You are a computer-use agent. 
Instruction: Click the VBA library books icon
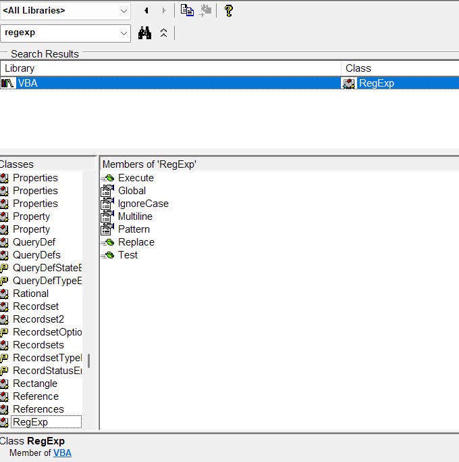tap(7, 83)
